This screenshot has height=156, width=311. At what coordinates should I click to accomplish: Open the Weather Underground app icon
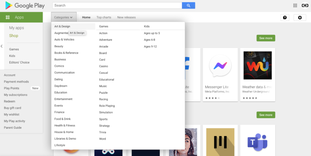257,65
